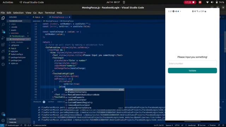Click the Validate button in phone preview

pyautogui.click(x=192, y=71)
